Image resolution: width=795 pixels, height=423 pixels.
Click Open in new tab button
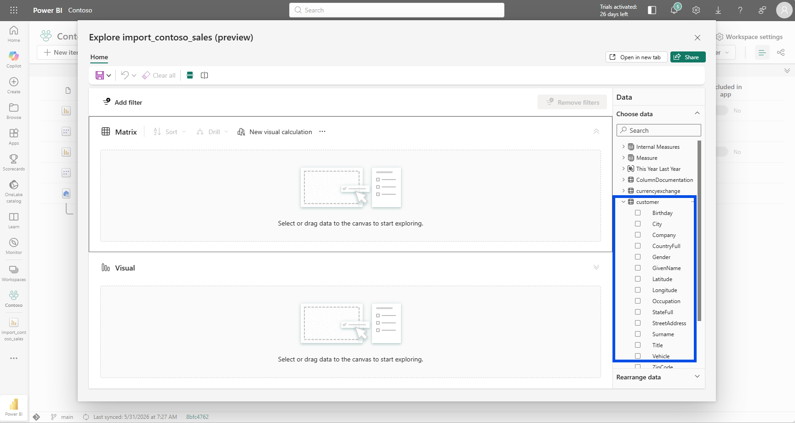(x=636, y=57)
